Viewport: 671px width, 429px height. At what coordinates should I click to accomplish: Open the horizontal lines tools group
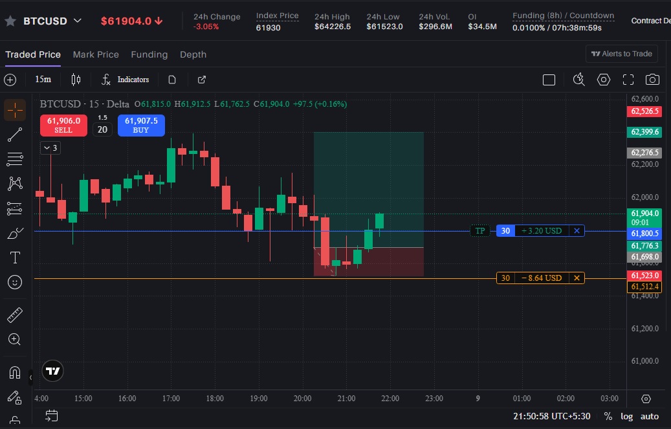(15, 159)
